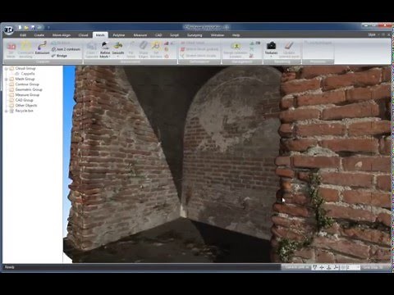Click the Save quick-access icon
Screen dimensions: 394x295
[33, 27]
